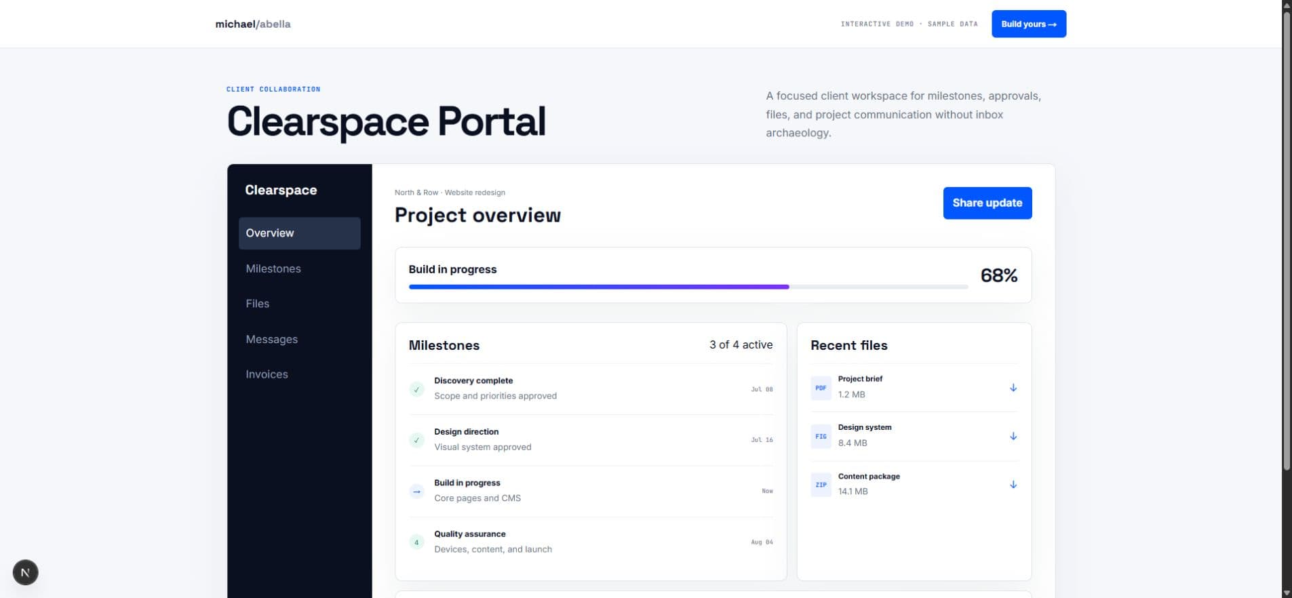
Task: Click the 14.1 MB file size
Action: [853, 492]
